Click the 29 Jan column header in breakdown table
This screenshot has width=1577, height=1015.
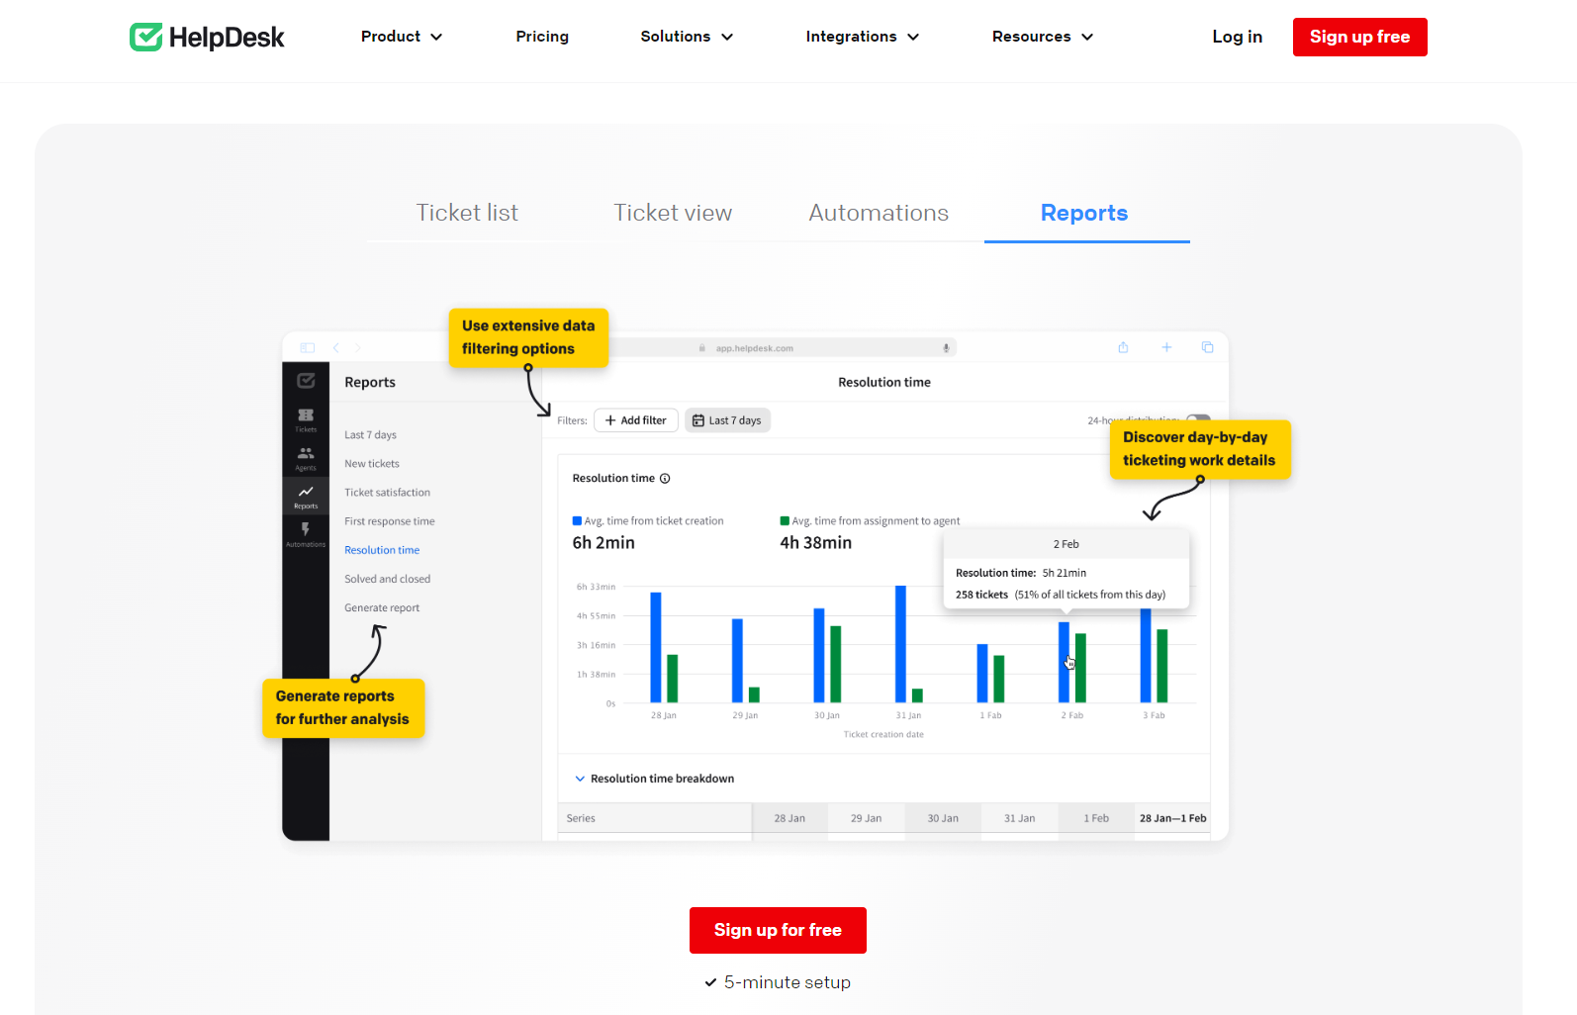tap(867, 818)
